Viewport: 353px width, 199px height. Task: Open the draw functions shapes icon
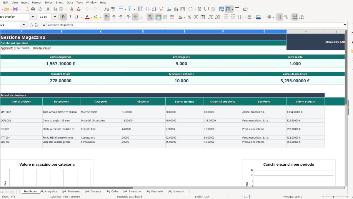pyautogui.click(x=245, y=9)
